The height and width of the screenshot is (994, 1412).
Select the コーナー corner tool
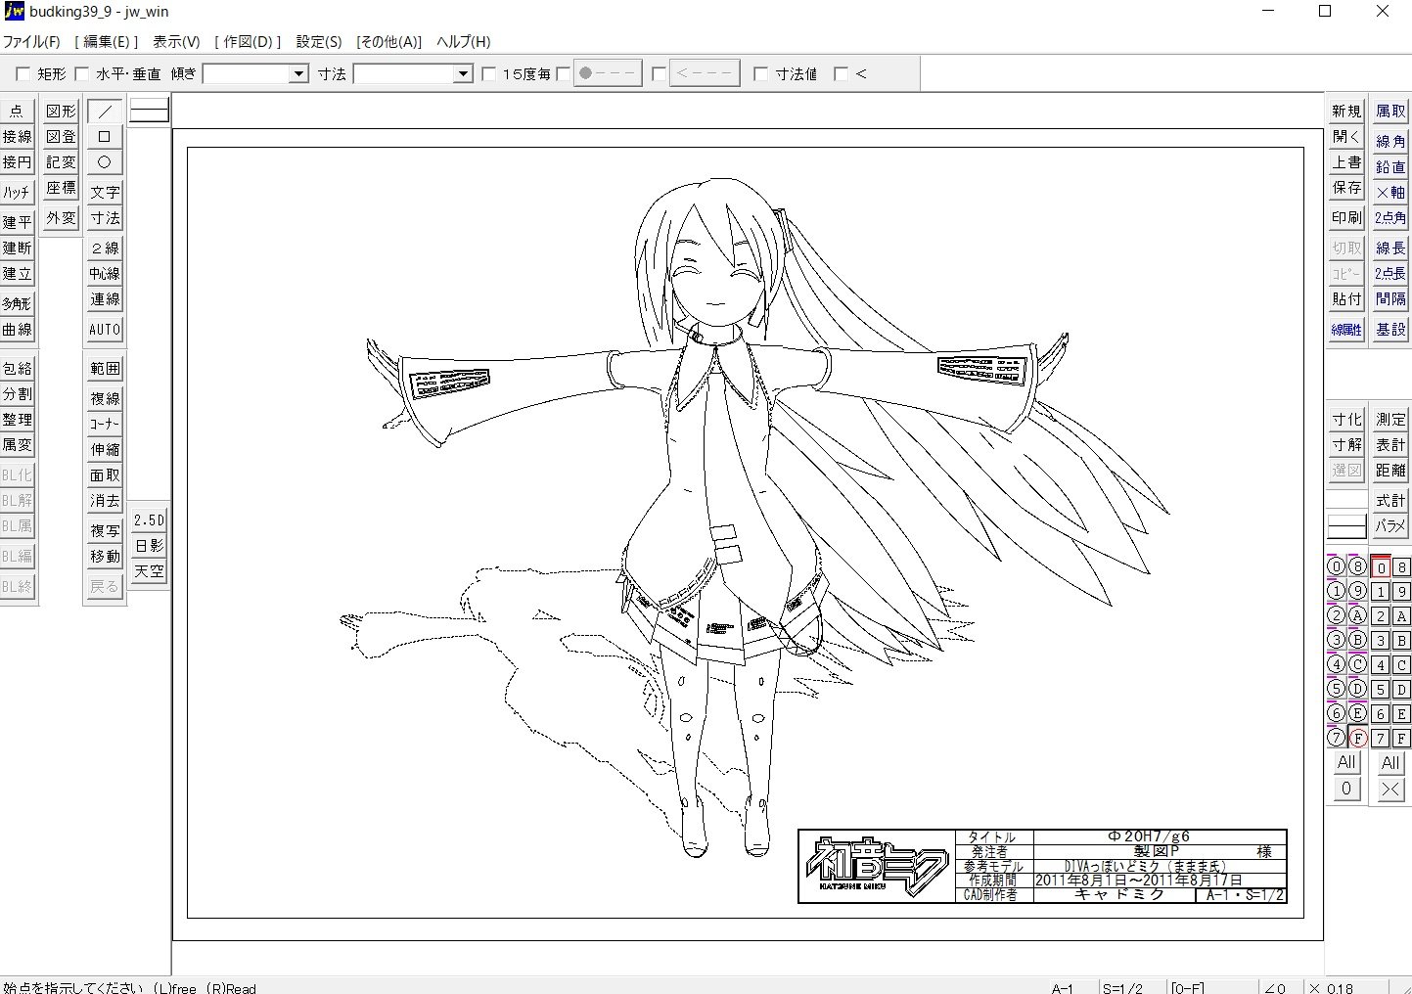tap(105, 424)
